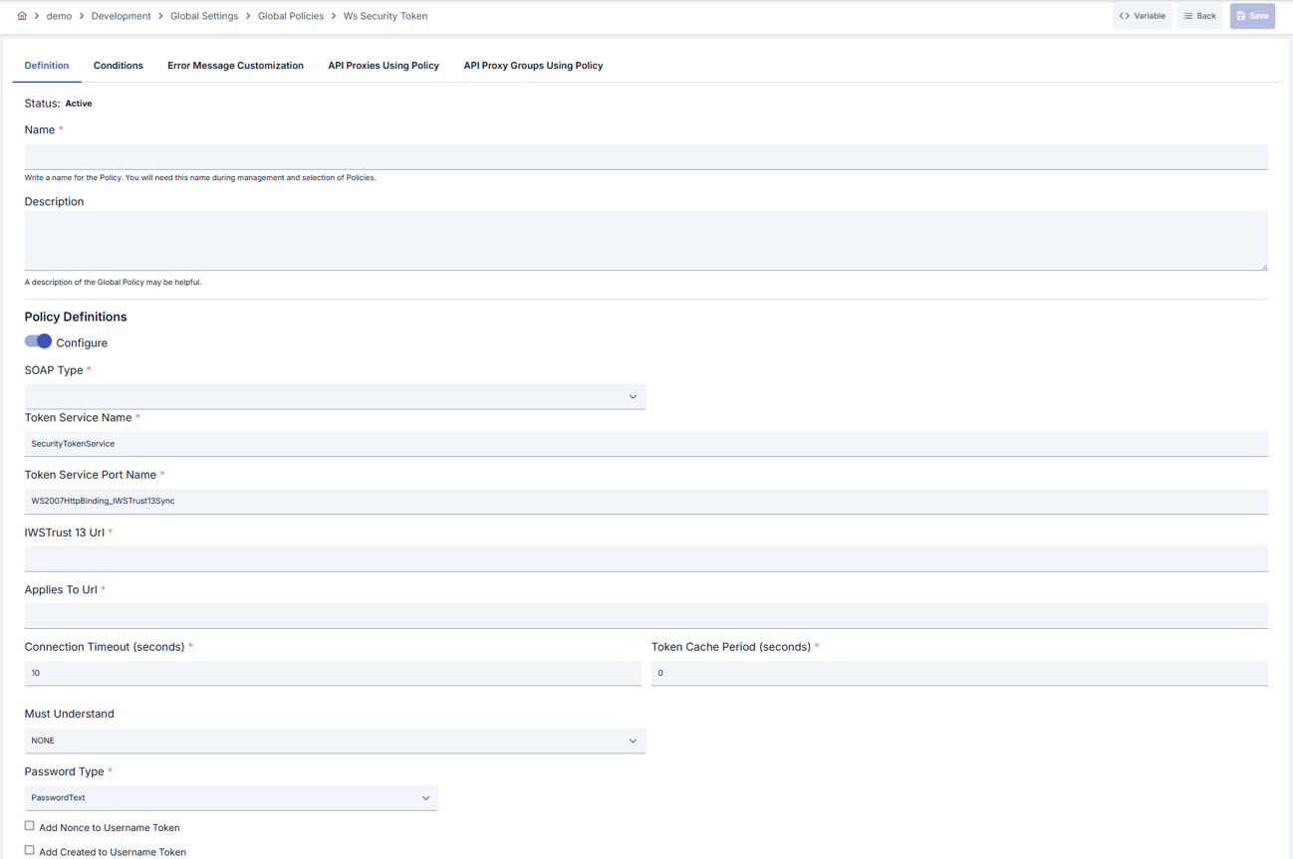Save the policy
Viewport: 1293px width, 859px height.
click(x=1252, y=16)
